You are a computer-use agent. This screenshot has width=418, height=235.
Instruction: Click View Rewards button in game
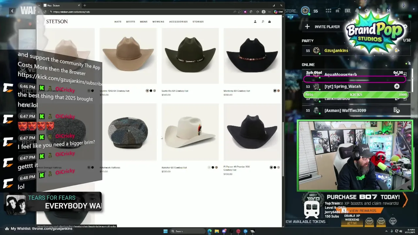(363, 211)
